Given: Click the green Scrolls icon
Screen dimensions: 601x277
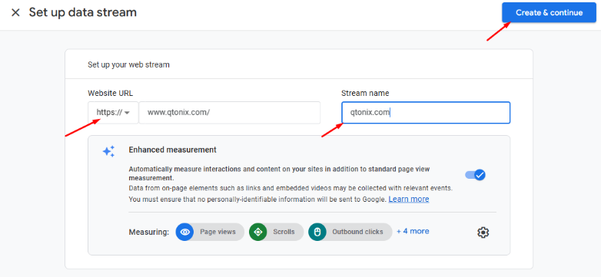Looking at the screenshot, I should click(x=258, y=232).
